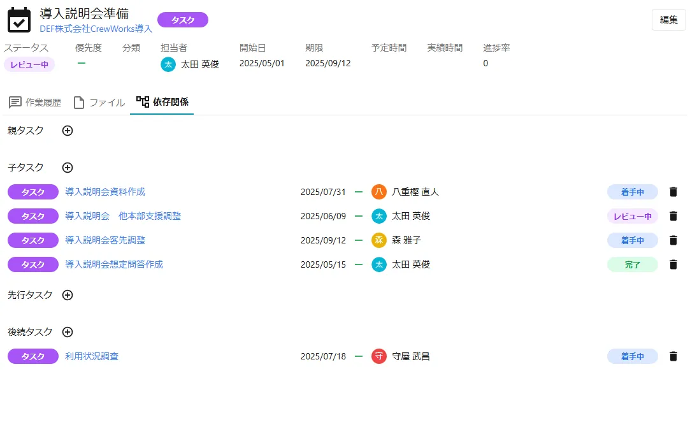Image resolution: width=690 pixels, height=441 pixels.
Task: Open the ファイル tab
Action: tap(99, 103)
